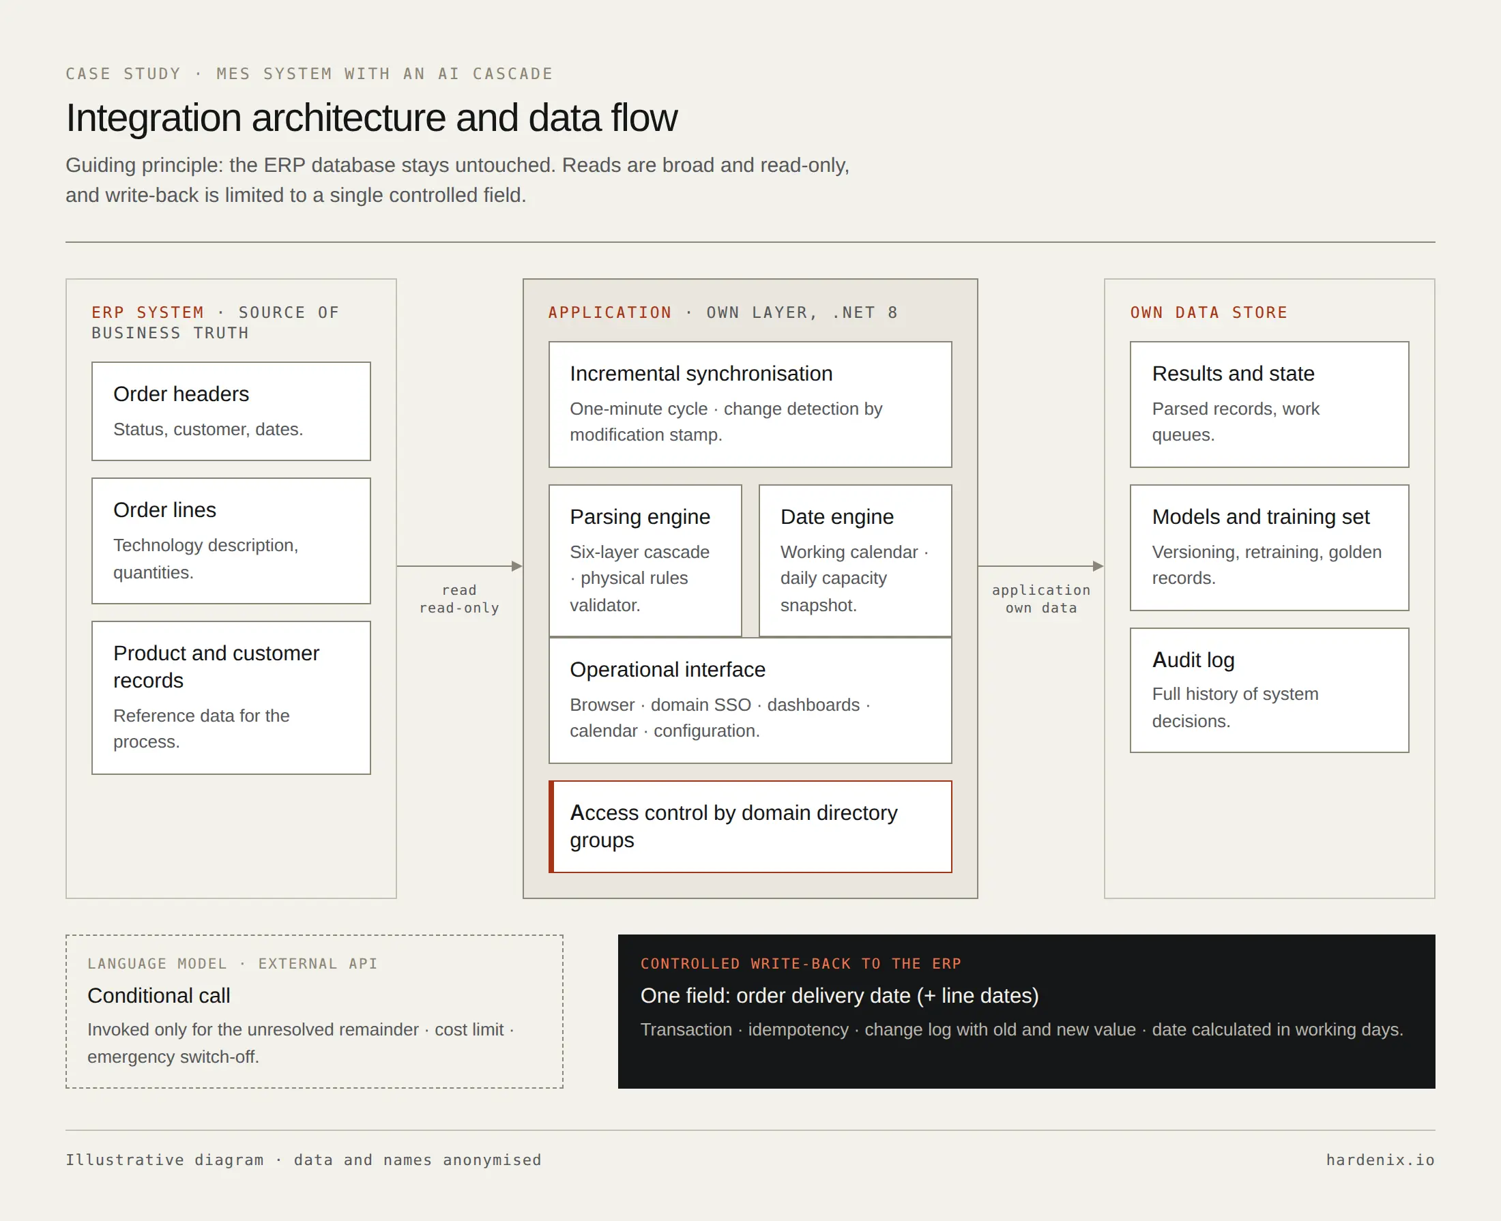Click 'Reference data for the process.' text

(x=201, y=729)
